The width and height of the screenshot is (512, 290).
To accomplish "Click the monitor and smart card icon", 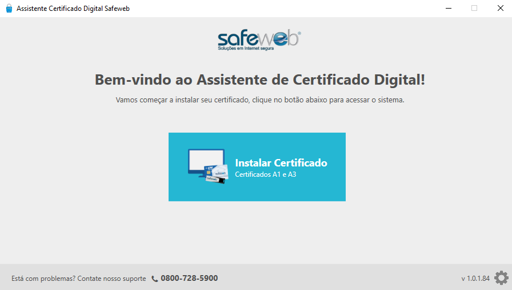I will (x=208, y=166).
